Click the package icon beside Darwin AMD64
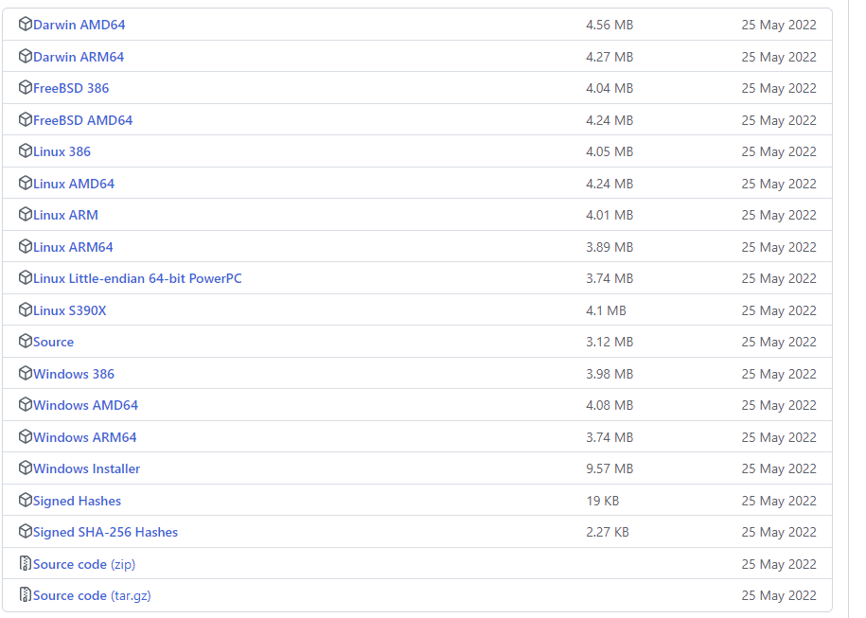Image resolution: width=866 pixels, height=618 pixels. (24, 24)
